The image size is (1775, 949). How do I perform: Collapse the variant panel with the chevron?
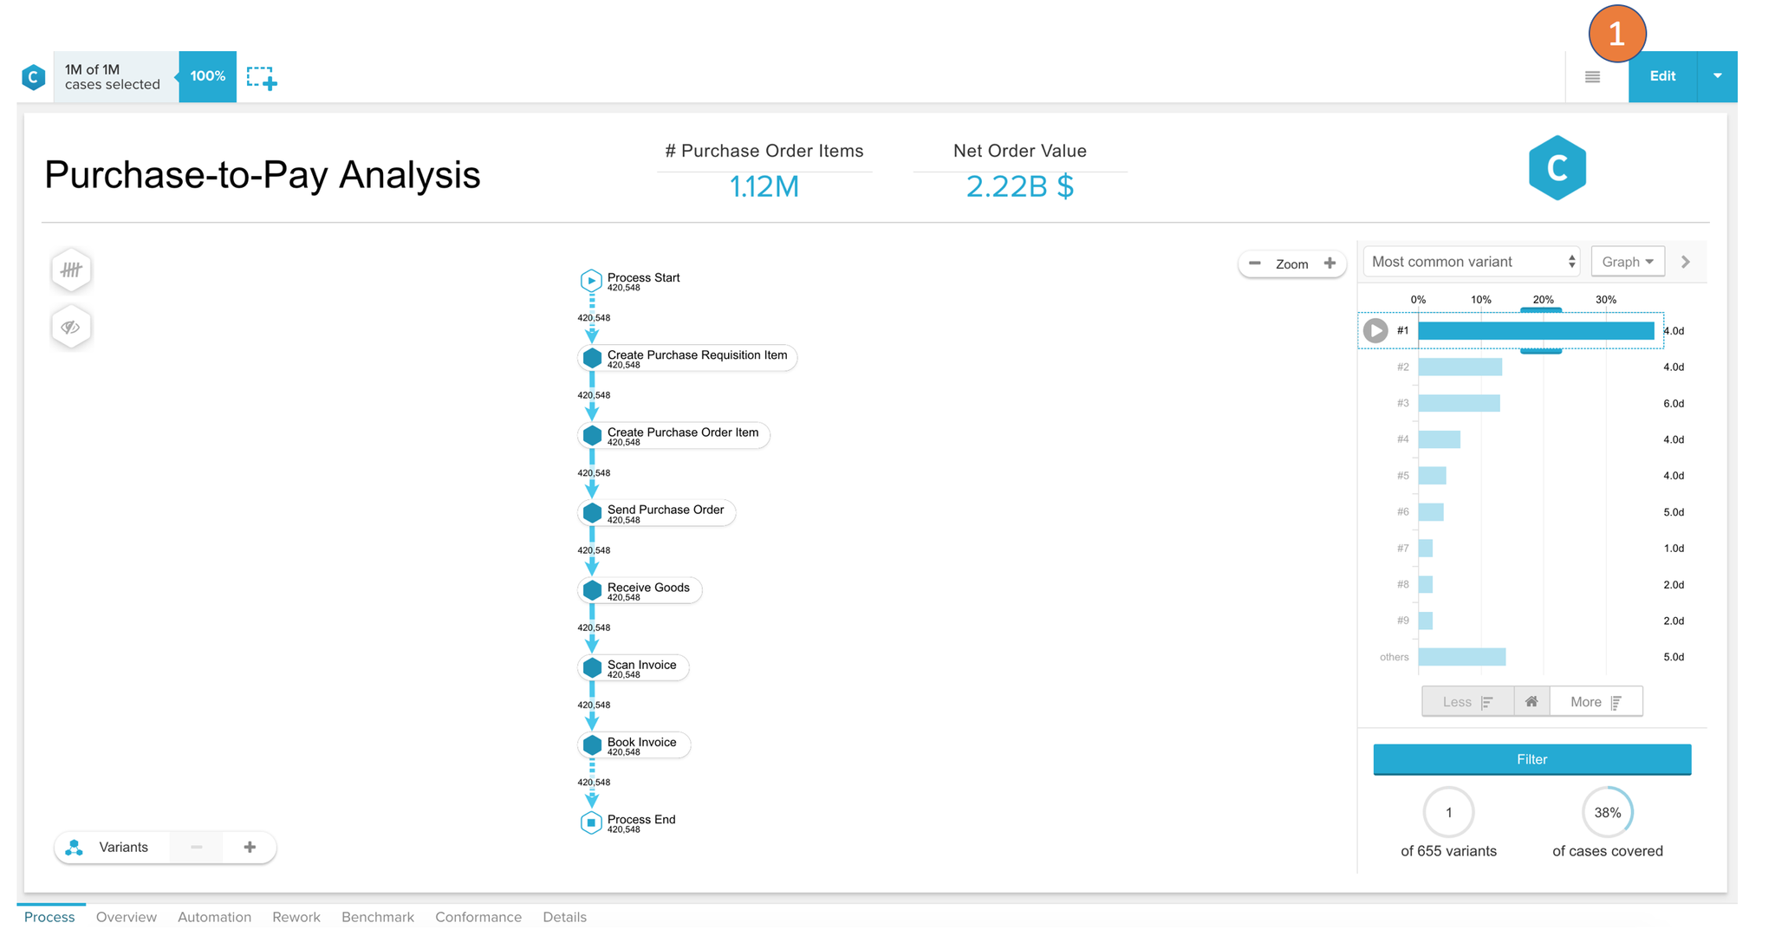click(1686, 262)
